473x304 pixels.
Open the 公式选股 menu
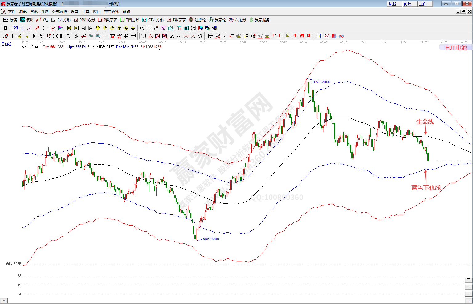(x=59, y=12)
